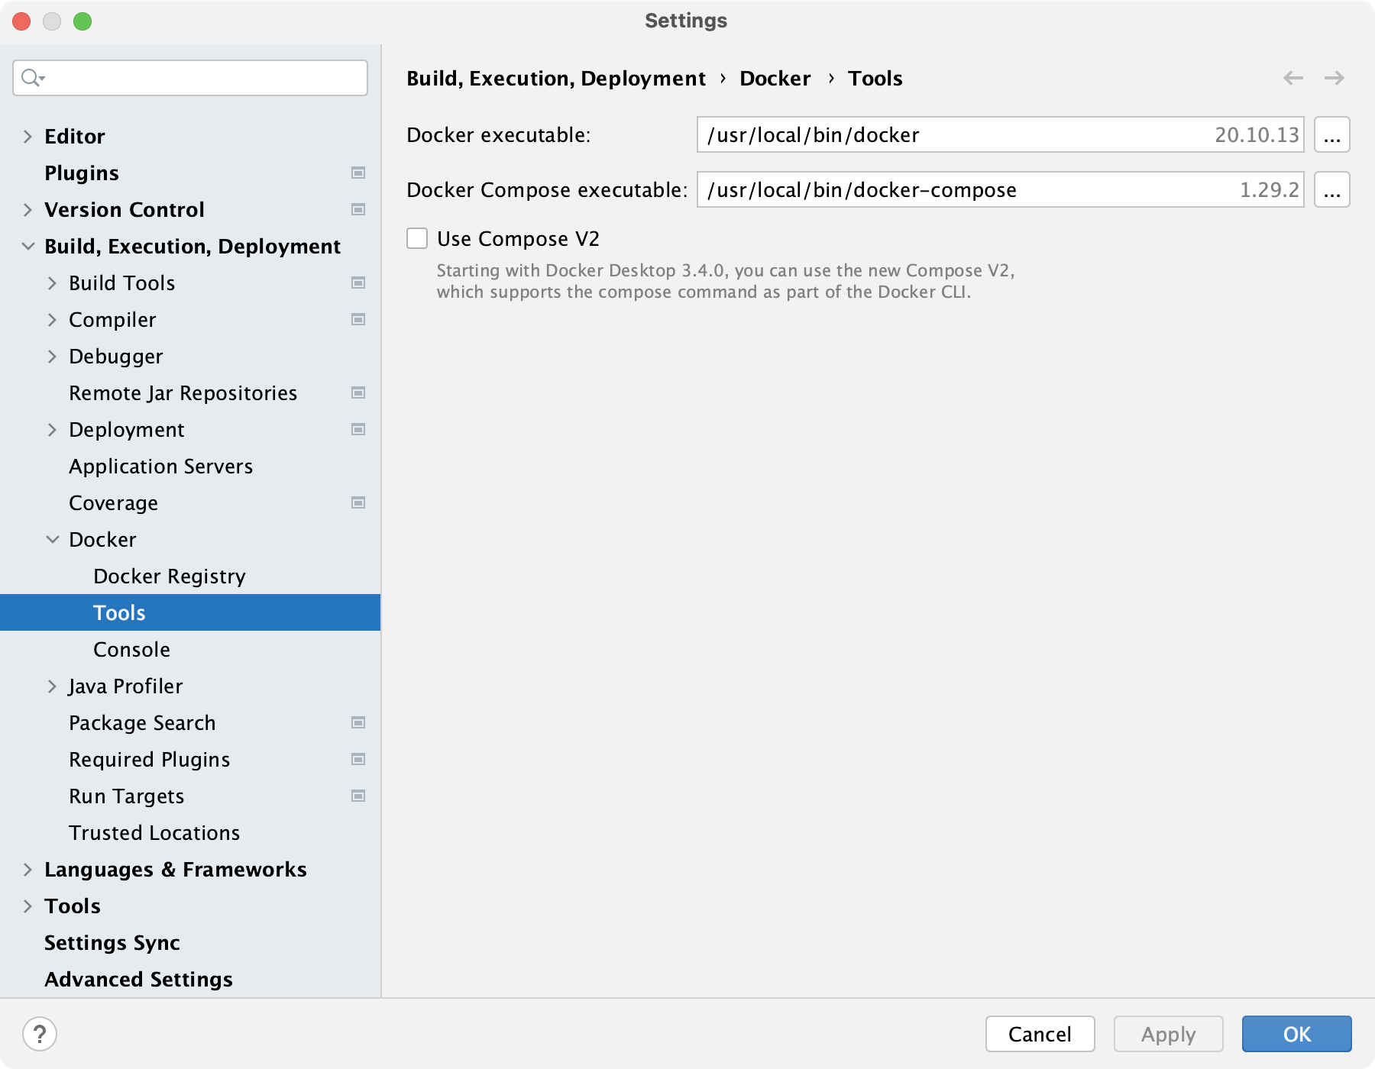Click the Apply button
The height and width of the screenshot is (1069, 1375).
click(x=1168, y=1034)
